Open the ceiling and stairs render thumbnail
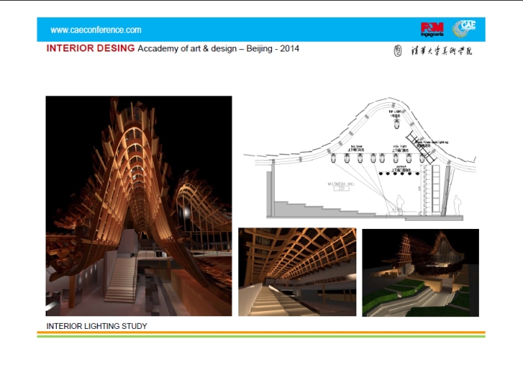The height and width of the screenshot is (370, 523). (297, 272)
